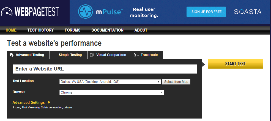Open Test History in the navigation bar
Image resolution: width=271 pixels, height=121 pixels.
41,30
